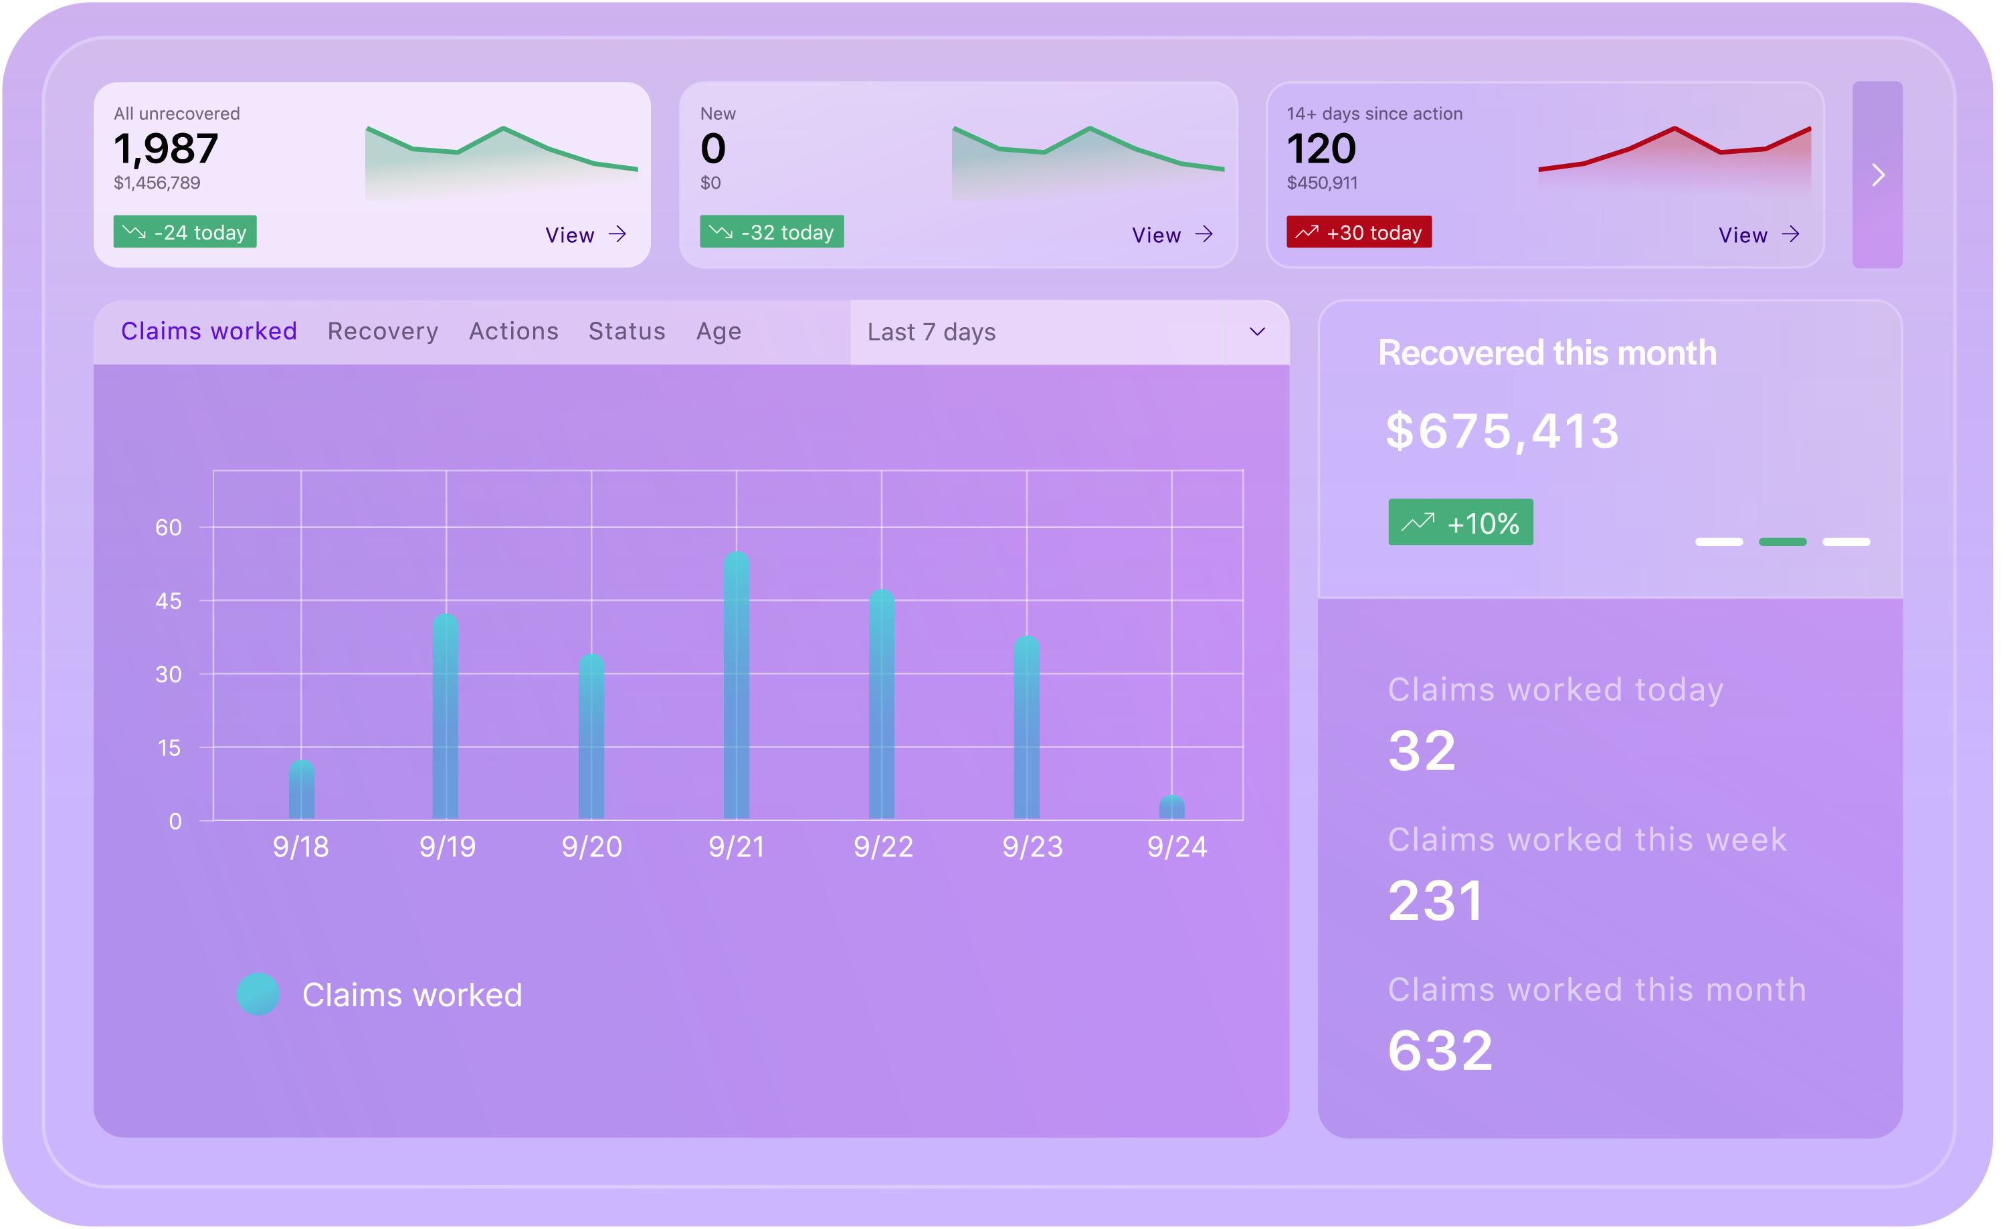Click uptrend icon in +30 today badge
The image size is (2007, 1229).
[1307, 232]
